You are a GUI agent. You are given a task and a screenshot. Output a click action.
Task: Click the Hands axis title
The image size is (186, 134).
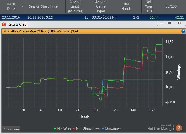pos(84,117)
